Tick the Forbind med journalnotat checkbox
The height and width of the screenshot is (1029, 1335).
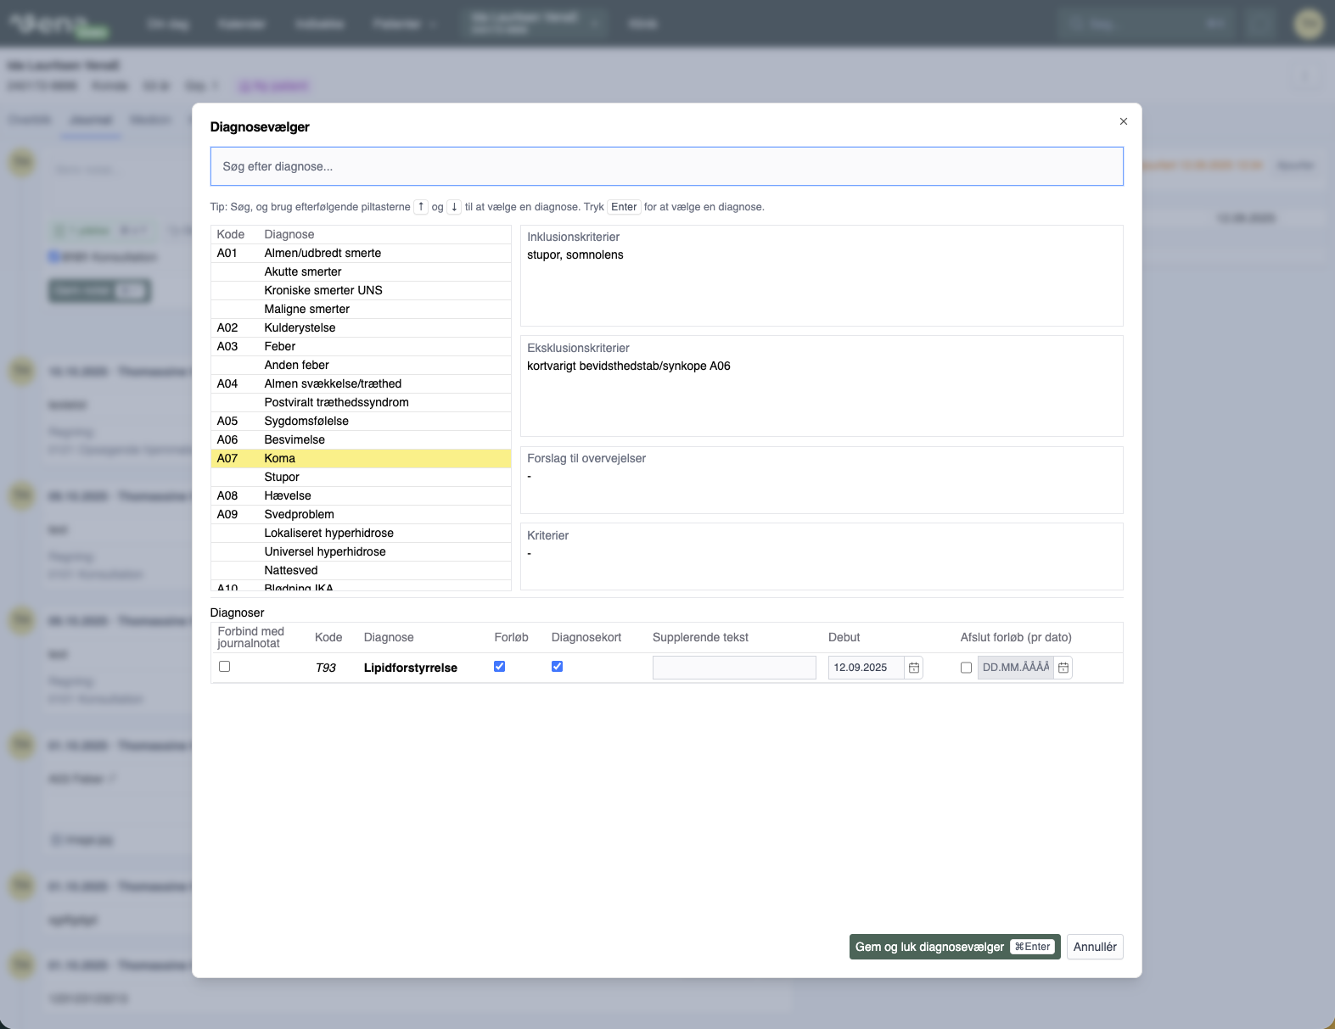[x=224, y=667]
